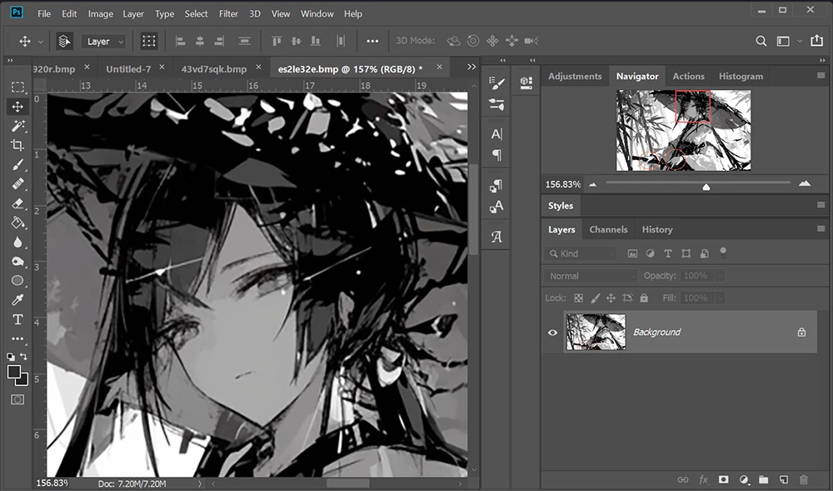The image size is (833, 491).
Task: Open the Image menu
Action: (x=101, y=14)
